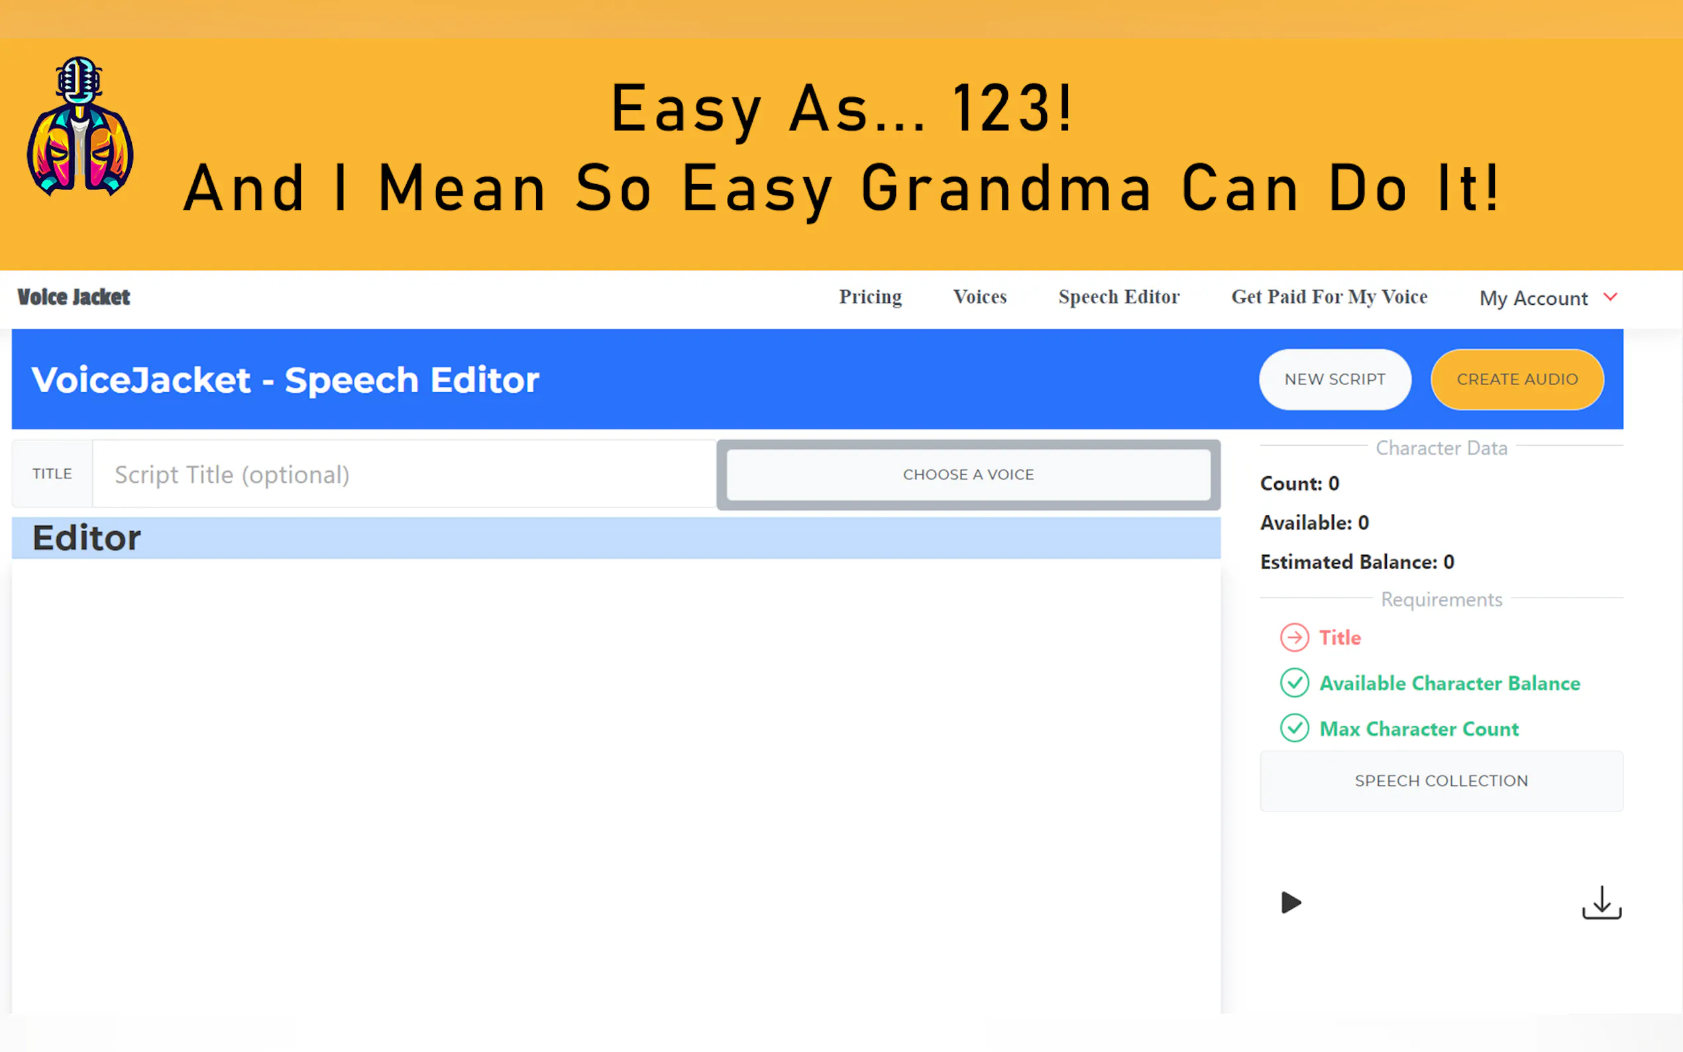Open the Speech Collection panel
The height and width of the screenshot is (1052, 1683).
pyautogui.click(x=1441, y=780)
